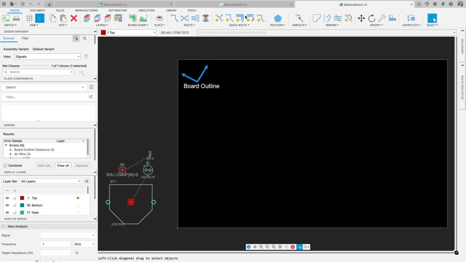Viewport: 466px width, 262px height.
Task: Click the Clear all errors button
Action: click(62, 165)
